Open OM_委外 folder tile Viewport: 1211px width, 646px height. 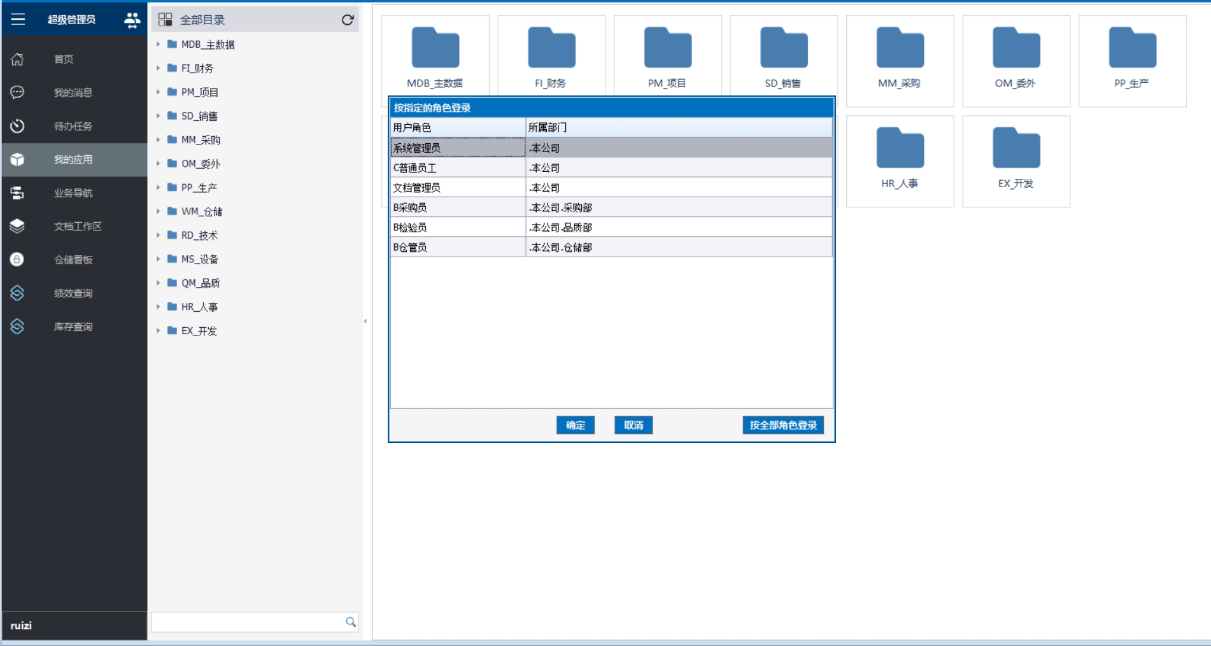coord(1016,61)
